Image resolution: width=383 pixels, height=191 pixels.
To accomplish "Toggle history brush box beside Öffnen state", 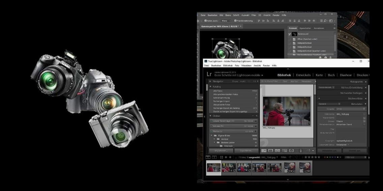I will pos(290,39).
